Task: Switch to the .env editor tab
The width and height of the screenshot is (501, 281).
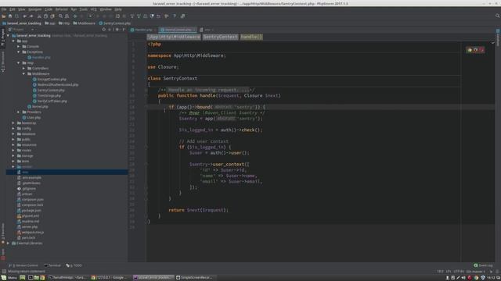Action: [206, 30]
